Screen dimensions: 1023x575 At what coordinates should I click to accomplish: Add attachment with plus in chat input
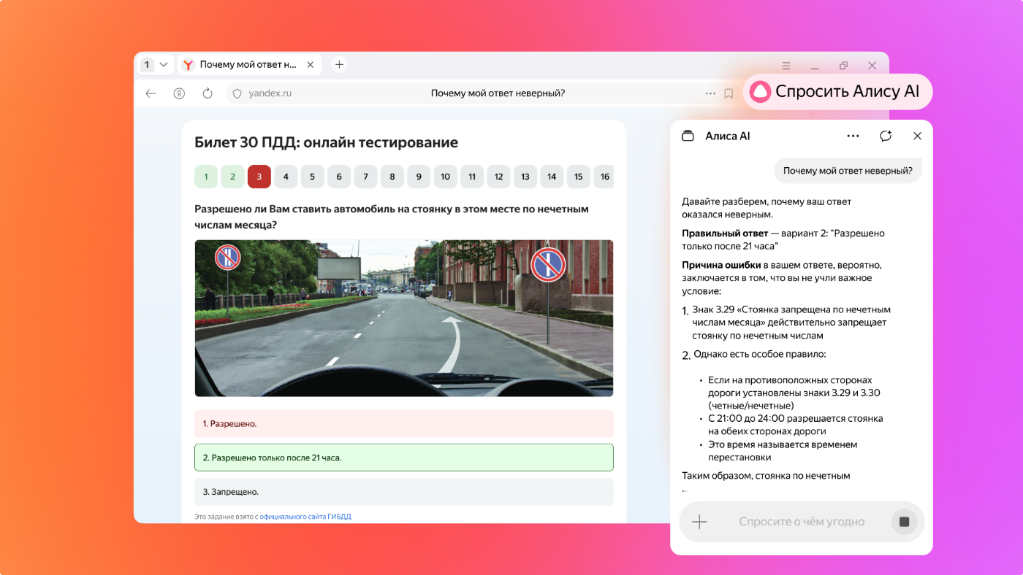(699, 522)
